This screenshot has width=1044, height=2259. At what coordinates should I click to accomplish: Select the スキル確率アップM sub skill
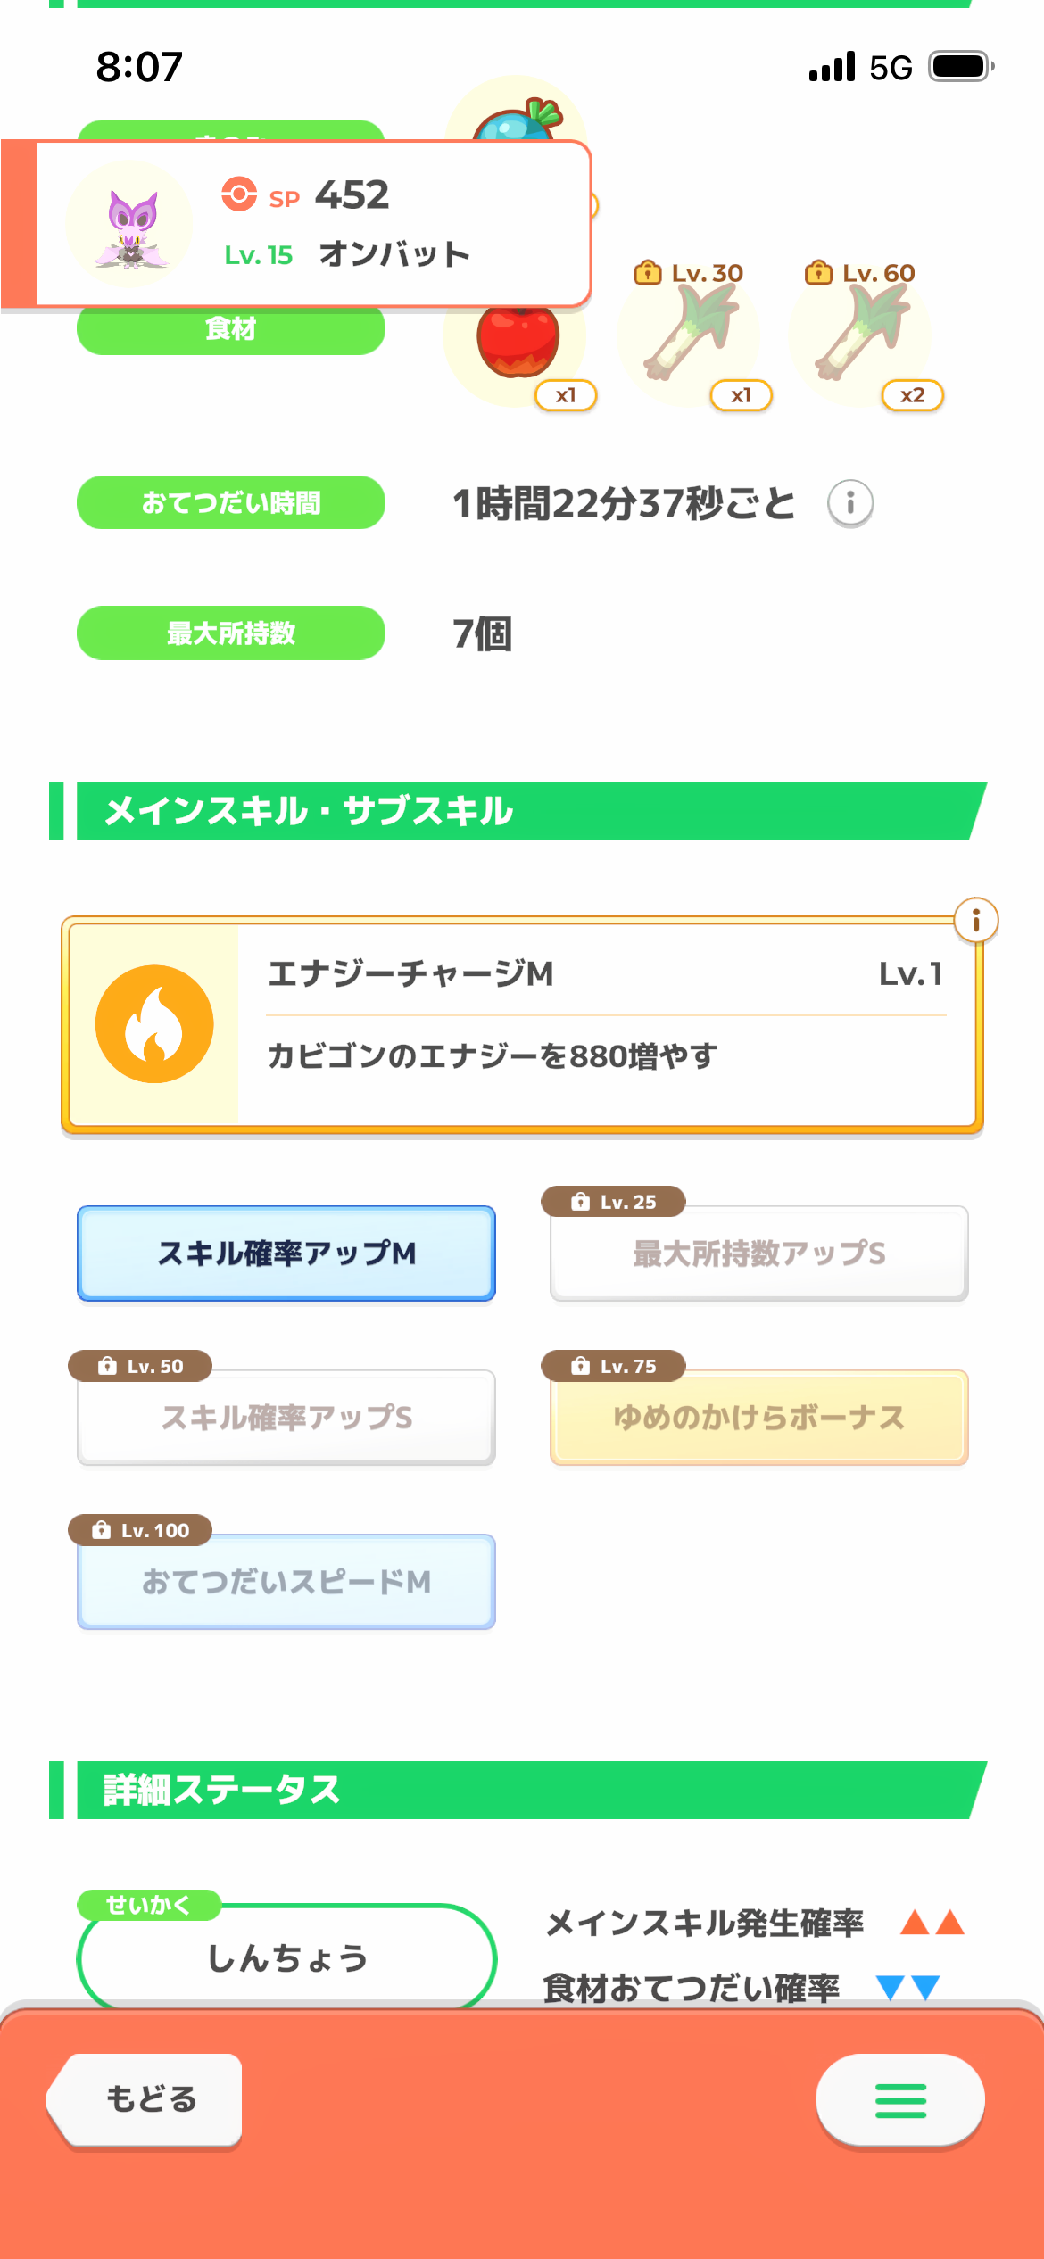(x=286, y=1254)
